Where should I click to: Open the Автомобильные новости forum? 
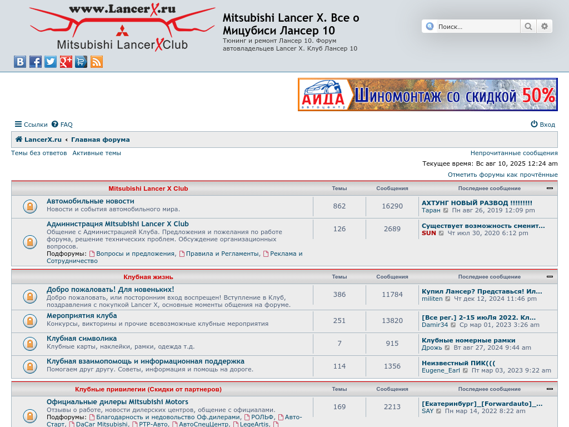91,201
